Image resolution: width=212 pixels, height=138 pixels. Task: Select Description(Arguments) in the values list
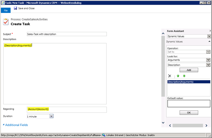(189, 82)
